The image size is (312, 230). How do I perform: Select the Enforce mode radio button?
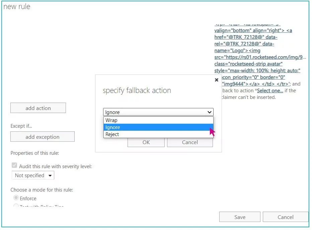point(16,198)
